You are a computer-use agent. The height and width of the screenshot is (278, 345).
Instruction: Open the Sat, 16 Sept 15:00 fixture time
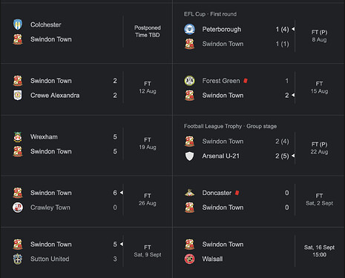(x=319, y=251)
